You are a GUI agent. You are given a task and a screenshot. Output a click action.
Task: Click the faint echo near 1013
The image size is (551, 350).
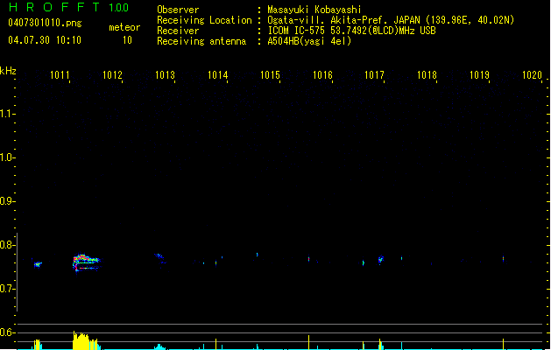160,259
